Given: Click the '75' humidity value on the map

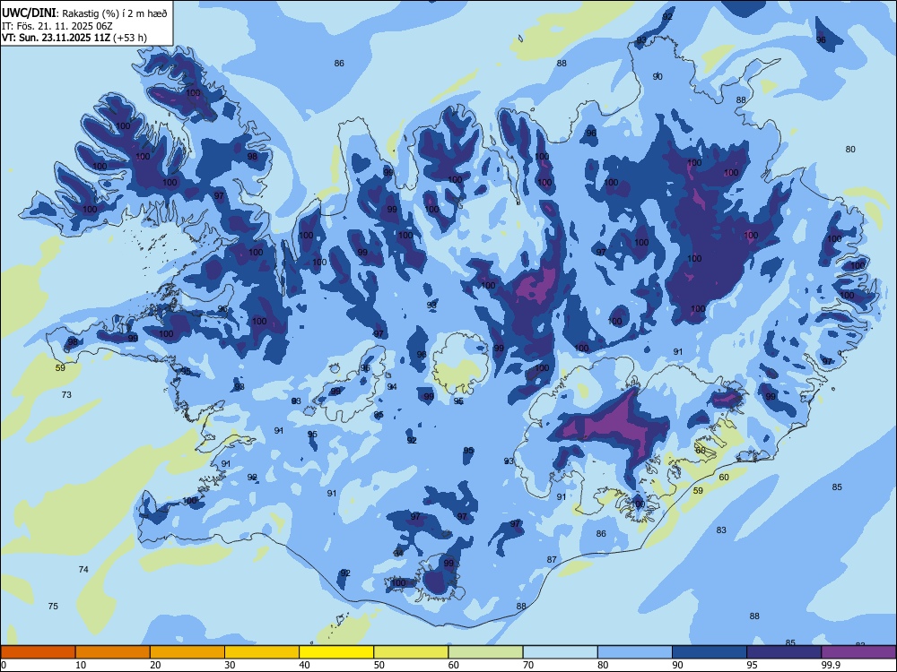Looking at the screenshot, I should pyautogui.click(x=53, y=606).
